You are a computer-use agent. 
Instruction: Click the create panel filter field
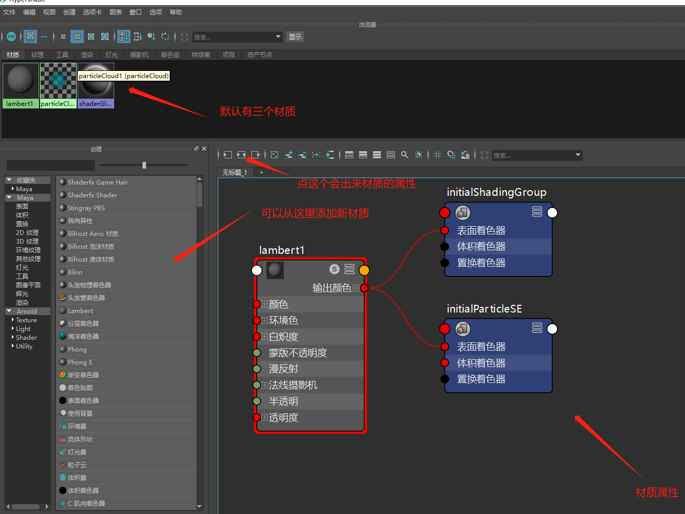pyautogui.click(x=50, y=165)
